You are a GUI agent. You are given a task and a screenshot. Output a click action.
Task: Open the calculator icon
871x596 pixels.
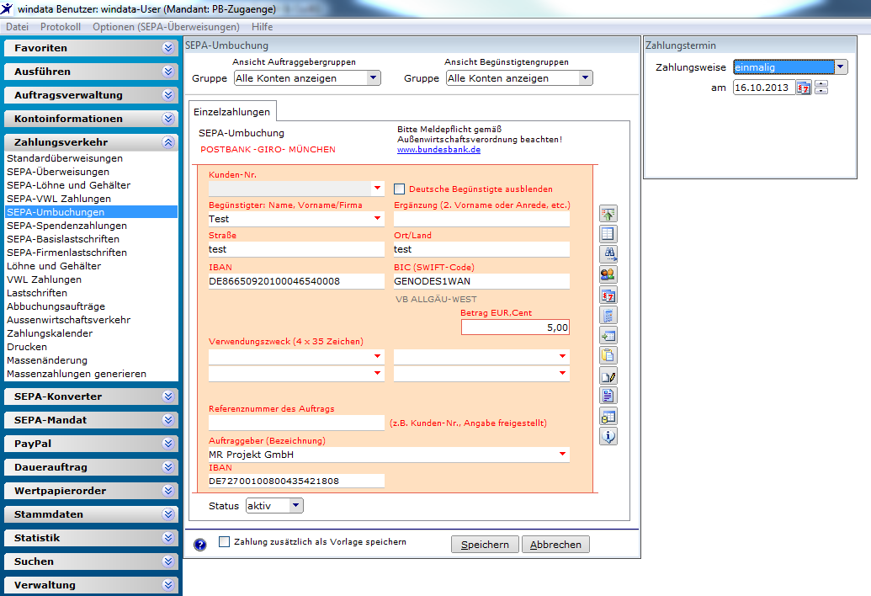(x=608, y=315)
